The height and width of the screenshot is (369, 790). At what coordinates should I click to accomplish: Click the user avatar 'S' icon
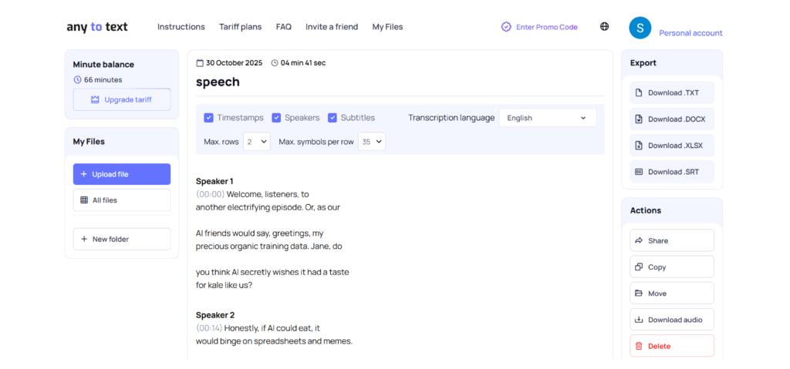tap(640, 28)
